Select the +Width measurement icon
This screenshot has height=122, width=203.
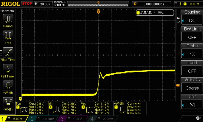tap(8, 85)
